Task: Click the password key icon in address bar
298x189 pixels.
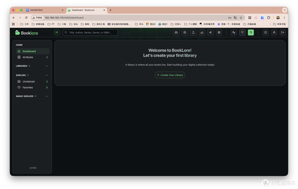Action: (x=230, y=18)
